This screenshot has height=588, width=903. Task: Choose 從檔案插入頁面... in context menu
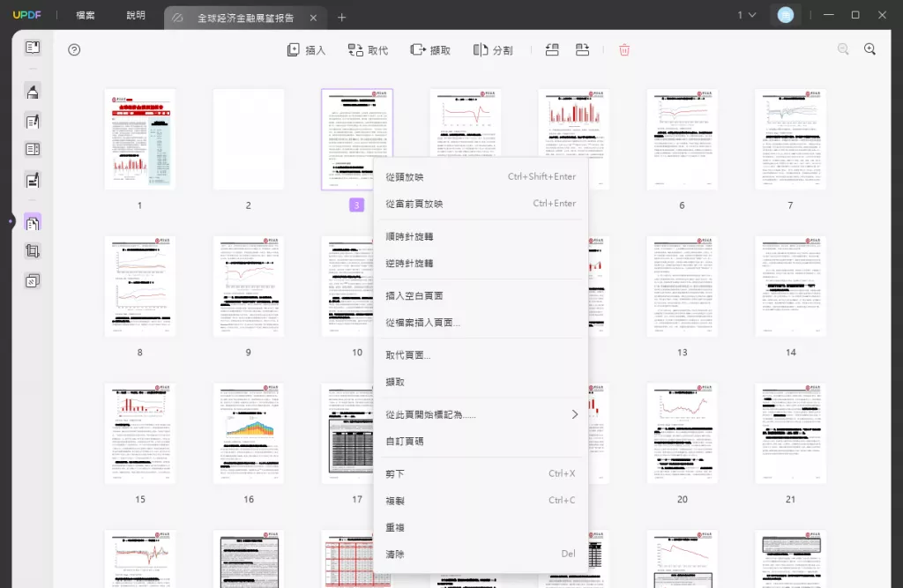coord(481,323)
